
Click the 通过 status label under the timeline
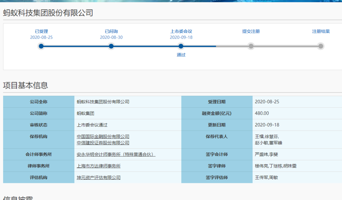[x=181, y=55]
